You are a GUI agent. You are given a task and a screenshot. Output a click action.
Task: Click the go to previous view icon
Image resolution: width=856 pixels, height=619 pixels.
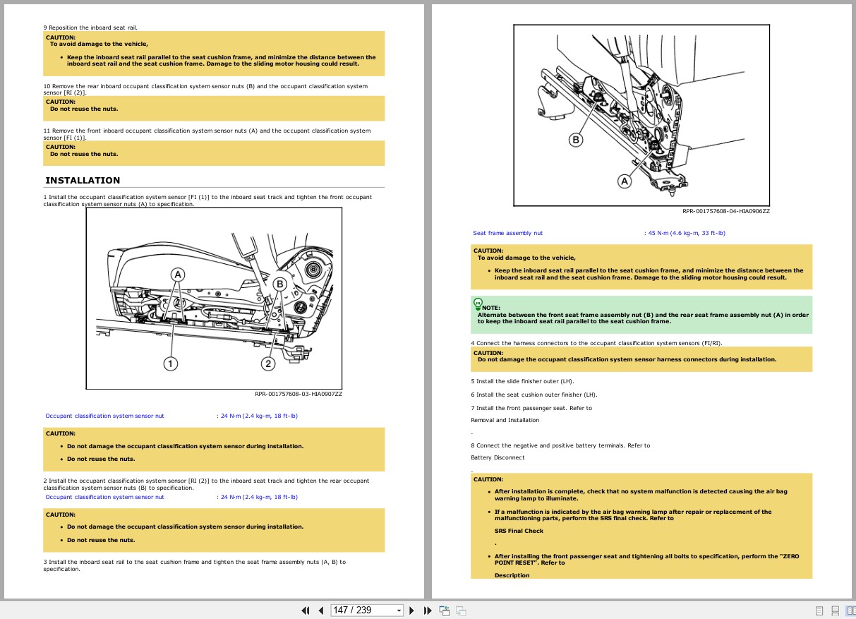pos(445,611)
